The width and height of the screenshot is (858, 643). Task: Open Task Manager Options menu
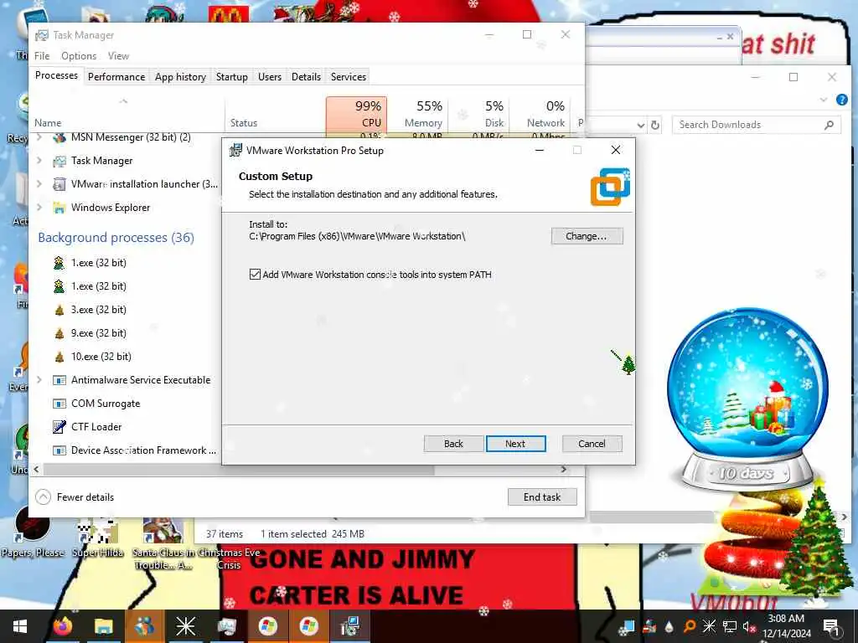[79, 56]
